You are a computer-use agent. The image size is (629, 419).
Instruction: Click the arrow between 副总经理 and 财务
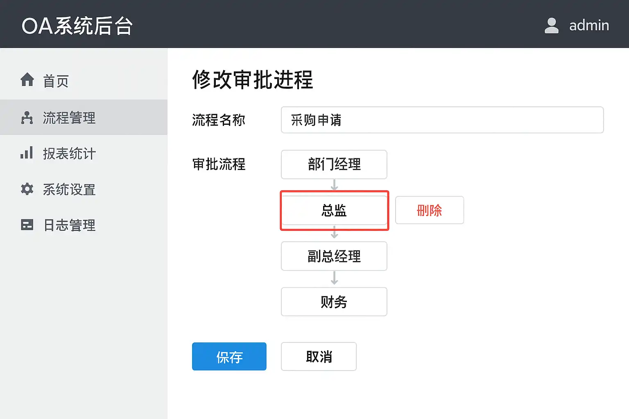tap(334, 278)
